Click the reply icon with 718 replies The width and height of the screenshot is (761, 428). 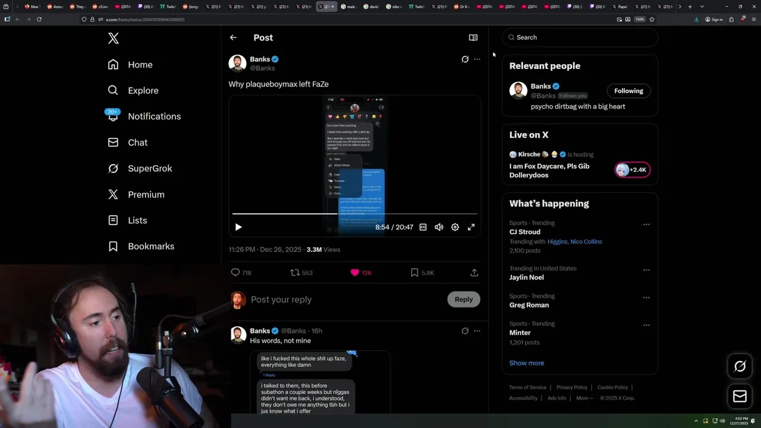click(x=241, y=273)
